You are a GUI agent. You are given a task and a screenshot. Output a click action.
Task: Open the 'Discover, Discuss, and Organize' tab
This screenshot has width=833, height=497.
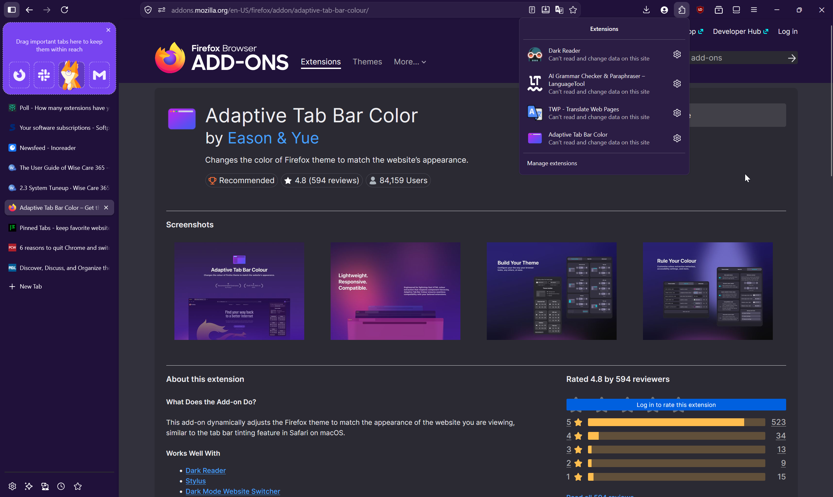59,268
